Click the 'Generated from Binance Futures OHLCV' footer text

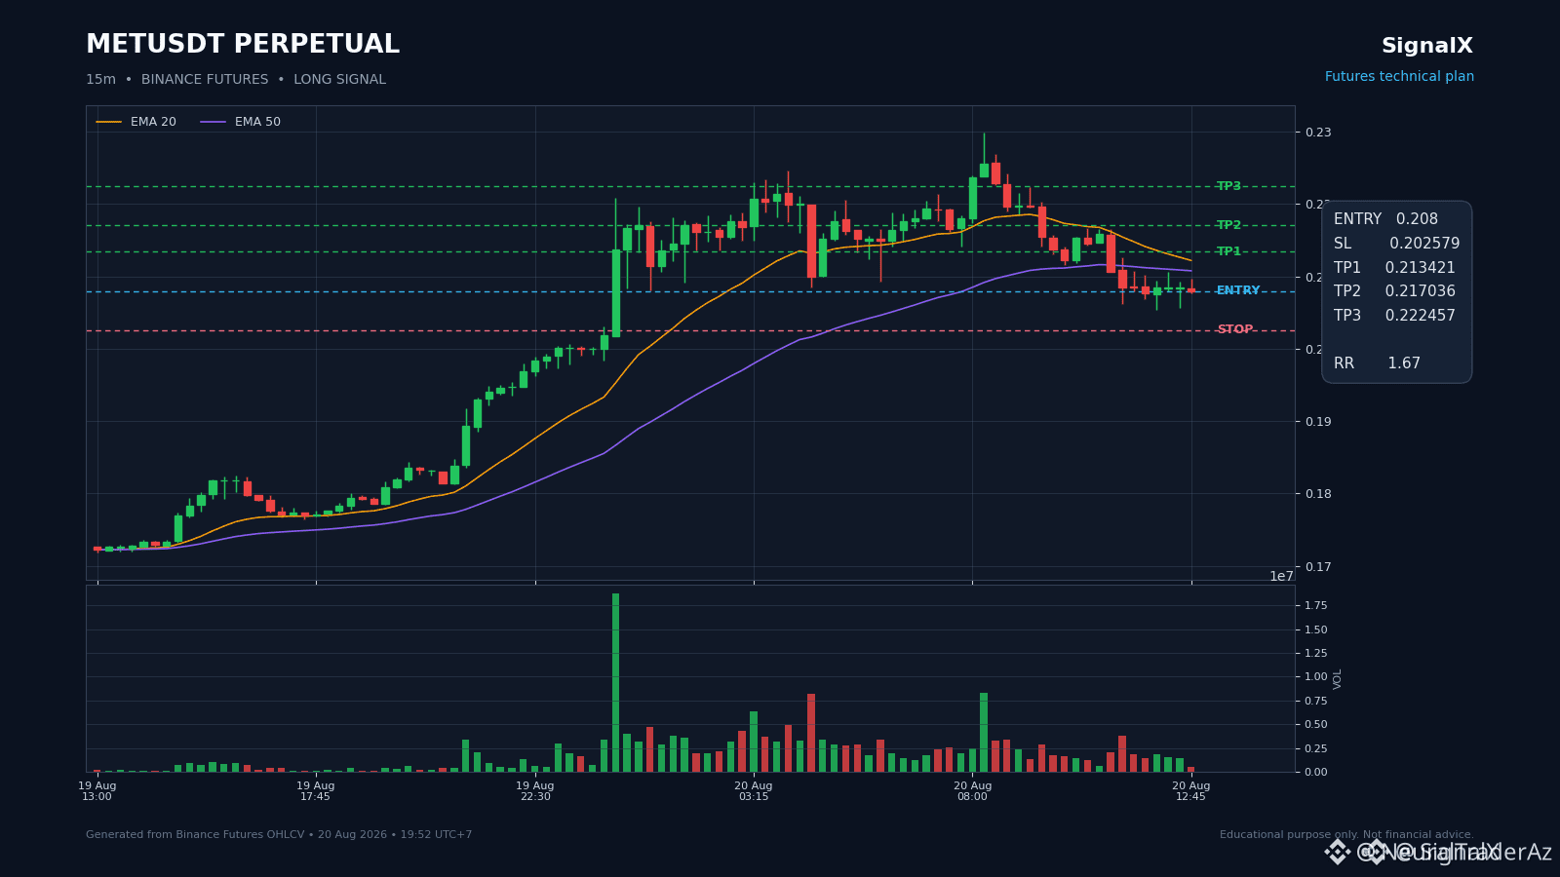point(279,835)
